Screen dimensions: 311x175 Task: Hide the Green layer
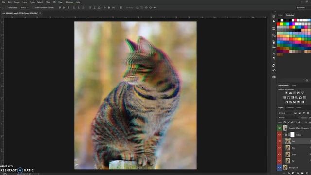tap(280, 155)
